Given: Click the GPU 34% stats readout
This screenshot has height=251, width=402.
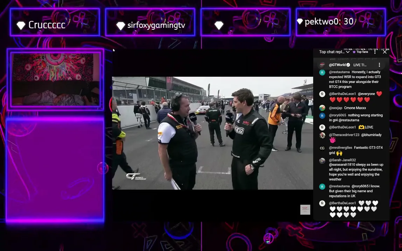Looking at the screenshot, I should (360, 49).
